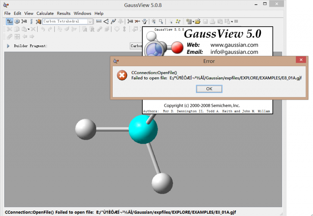Expand the New molecule dropdown arrow

pyautogui.click(x=193, y=22)
